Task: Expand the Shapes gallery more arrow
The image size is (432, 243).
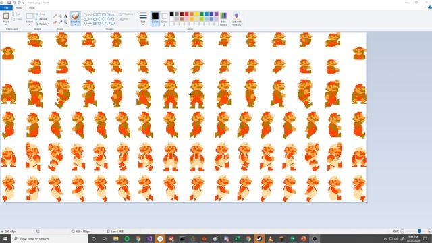Action: point(117,24)
